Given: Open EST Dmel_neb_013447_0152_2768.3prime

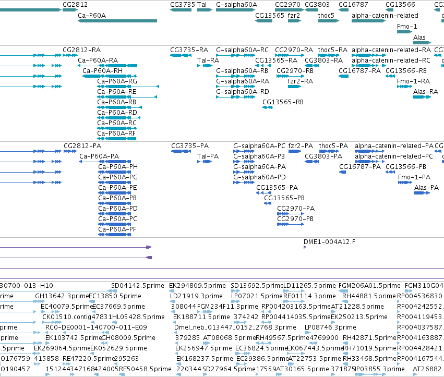Looking at the screenshot, I should coord(235,327).
